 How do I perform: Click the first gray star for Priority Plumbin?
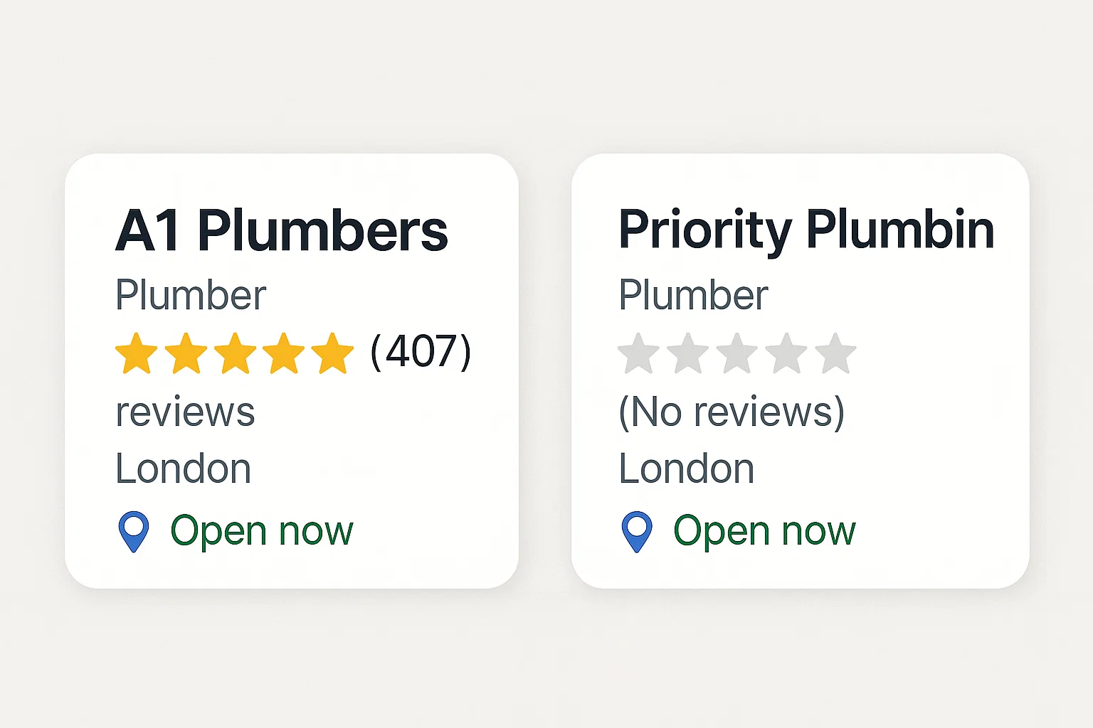tap(639, 352)
